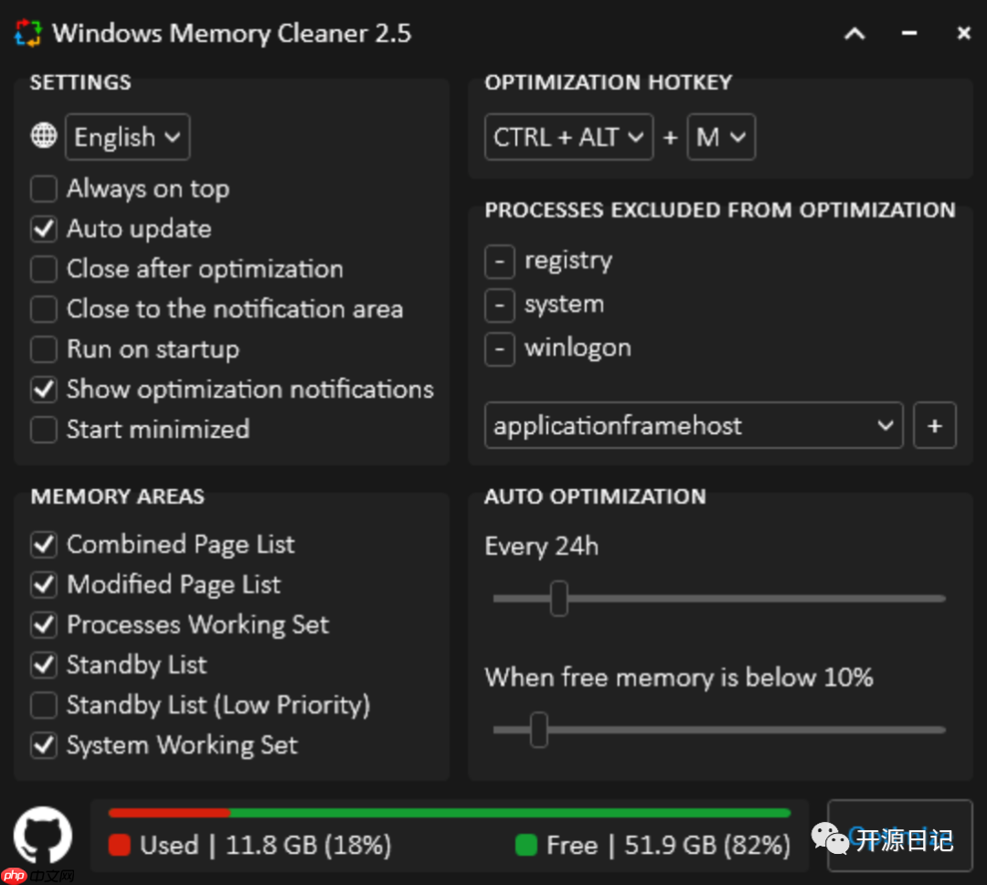
Task: Click the red Used memory indicator square
Action: click(119, 846)
